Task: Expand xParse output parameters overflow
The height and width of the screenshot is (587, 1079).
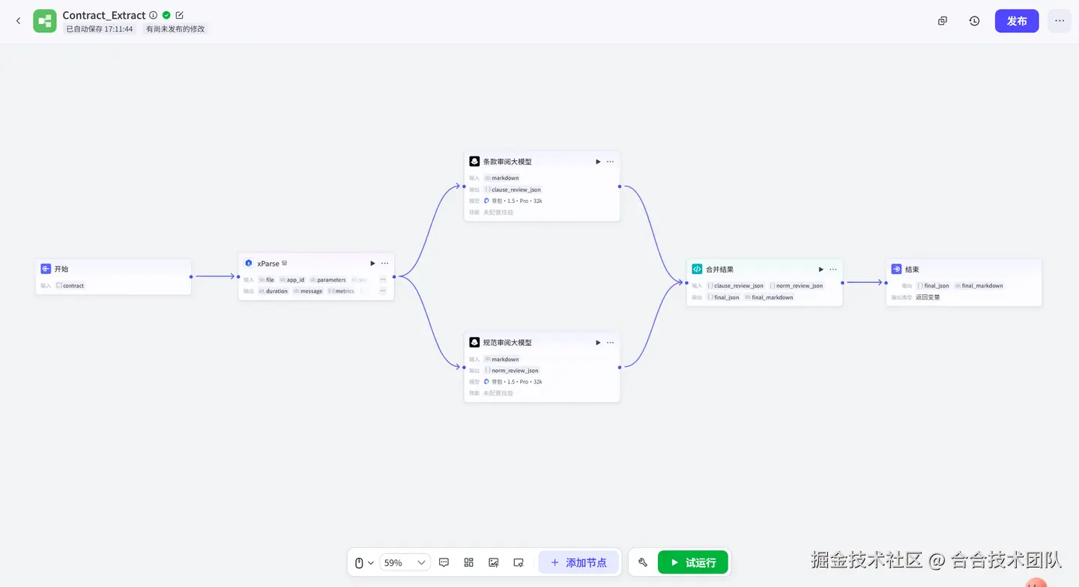Action: 383,291
